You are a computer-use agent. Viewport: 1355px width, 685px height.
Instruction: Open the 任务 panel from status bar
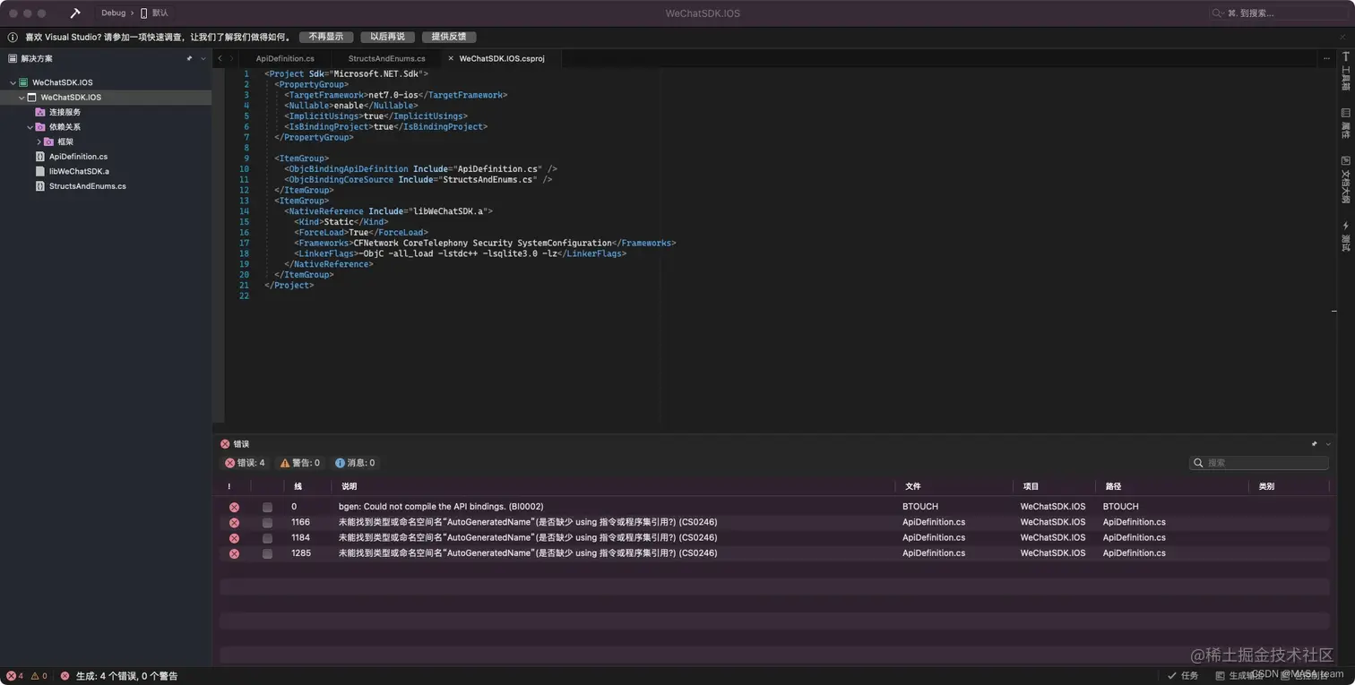(1183, 676)
